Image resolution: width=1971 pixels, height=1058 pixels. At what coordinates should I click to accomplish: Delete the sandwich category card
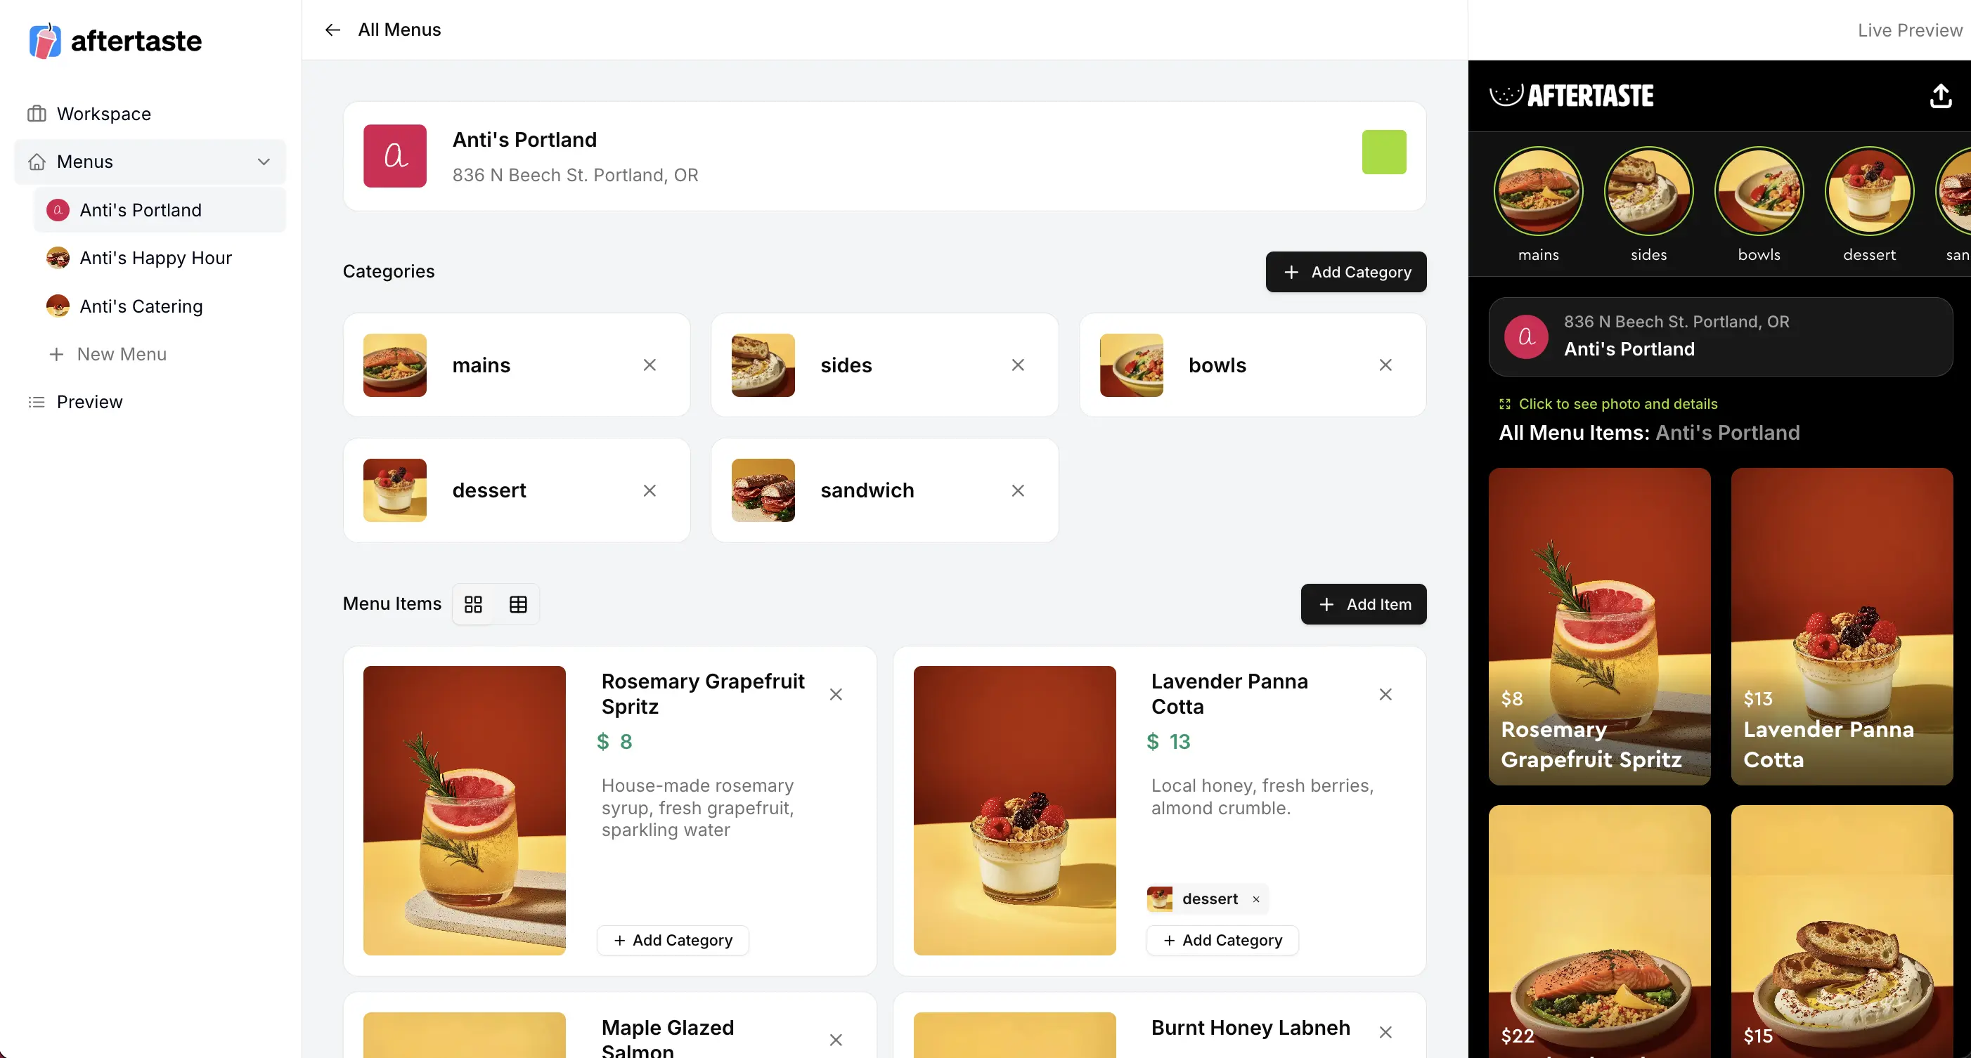(x=1018, y=490)
